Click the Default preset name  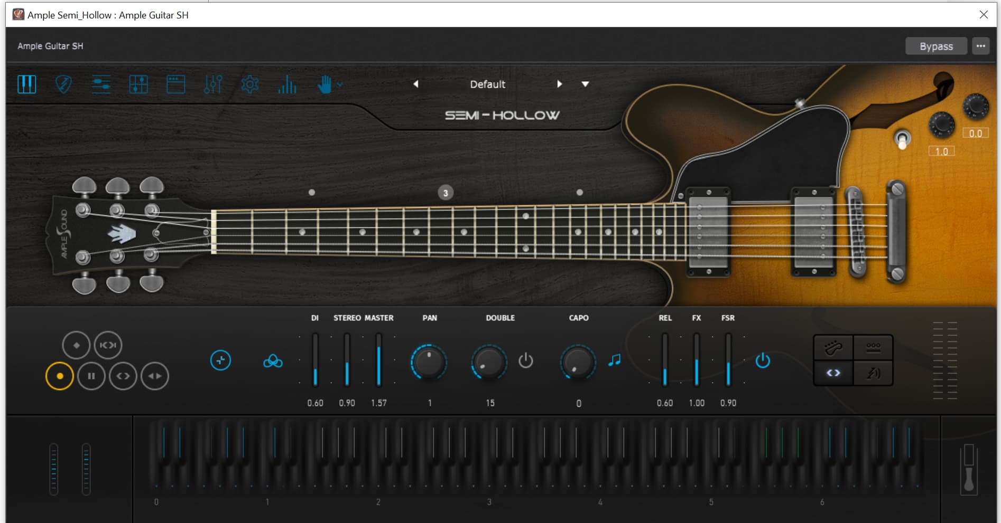pos(487,84)
